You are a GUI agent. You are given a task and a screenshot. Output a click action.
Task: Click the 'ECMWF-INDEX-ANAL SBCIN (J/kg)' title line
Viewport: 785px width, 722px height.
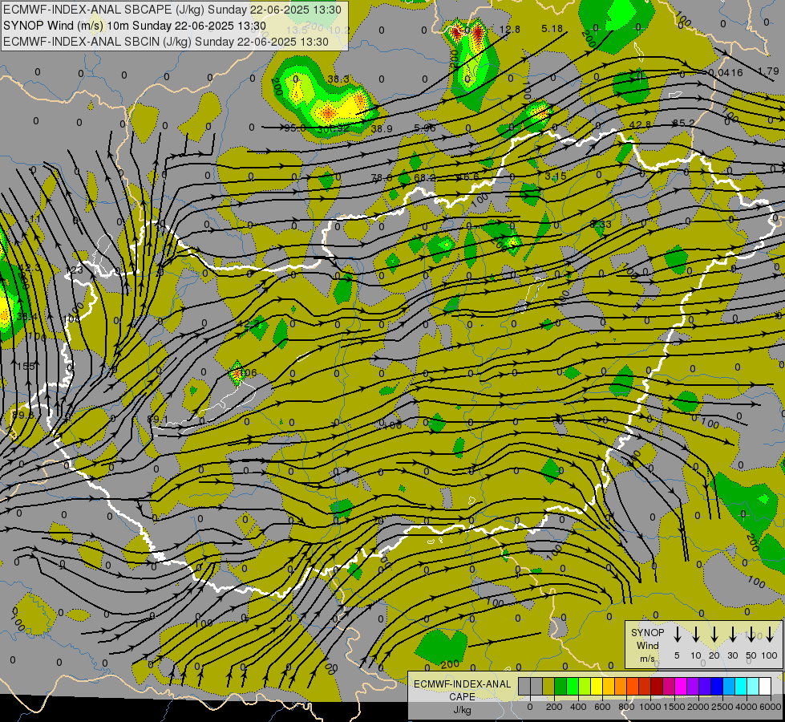pyautogui.click(x=166, y=42)
